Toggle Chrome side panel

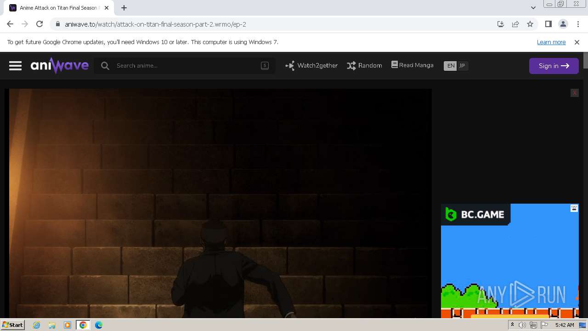pos(548,24)
